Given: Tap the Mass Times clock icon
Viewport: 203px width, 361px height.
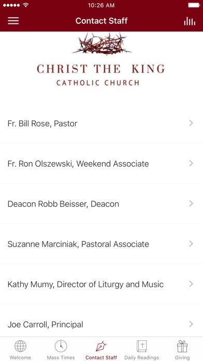Looking at the screenshot, I should coord(61,346).
